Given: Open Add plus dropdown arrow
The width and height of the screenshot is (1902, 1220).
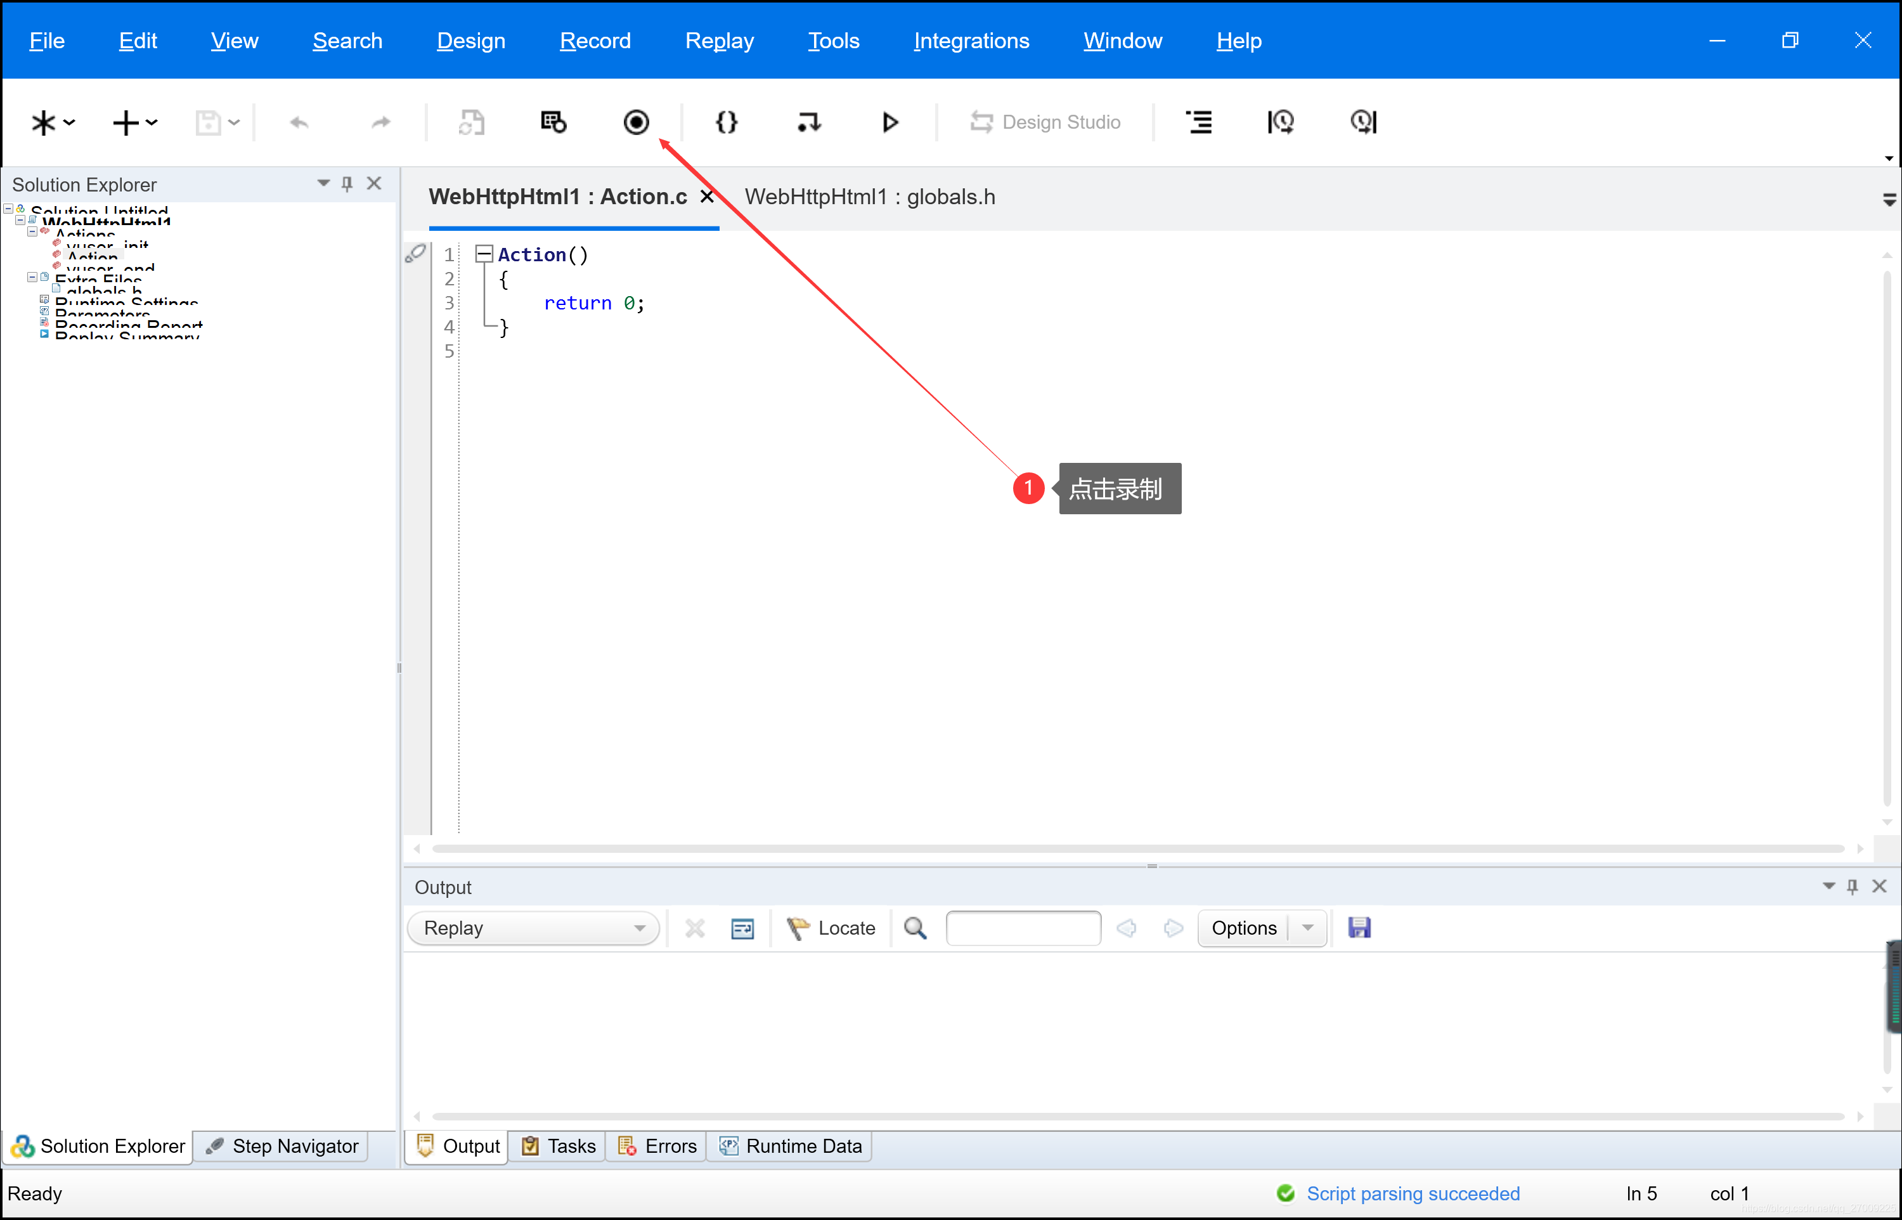Looking at the screenshot, I should tap(152, 123).
